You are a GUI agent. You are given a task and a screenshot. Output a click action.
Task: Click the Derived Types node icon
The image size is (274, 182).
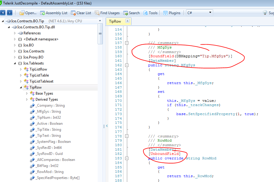click(32, 99)
